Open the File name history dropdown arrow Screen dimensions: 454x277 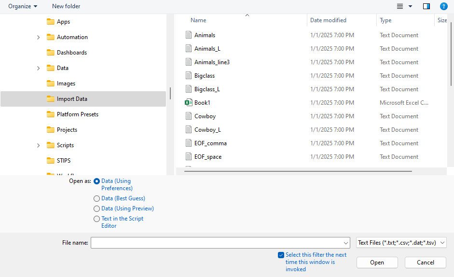(x=346, y=243)
